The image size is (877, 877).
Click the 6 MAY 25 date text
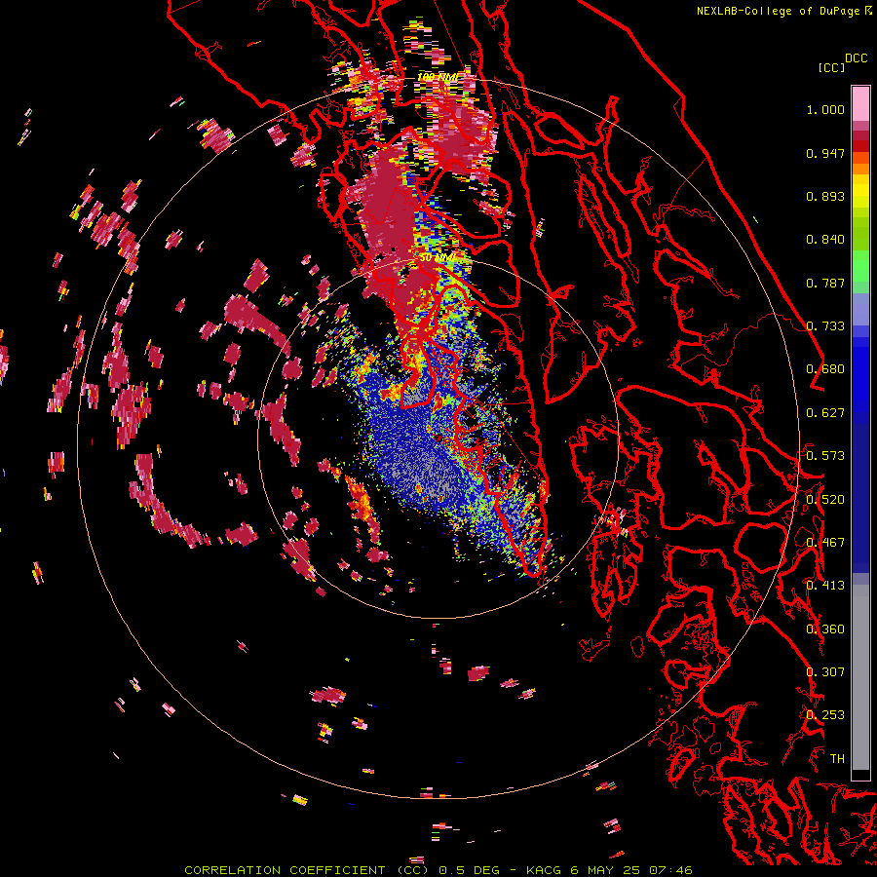[x=604, y=870]
